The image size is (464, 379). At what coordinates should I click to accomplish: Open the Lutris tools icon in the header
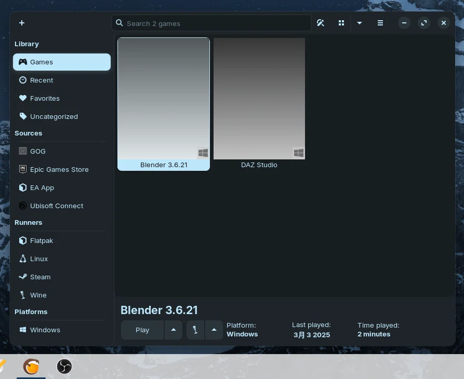321,23
